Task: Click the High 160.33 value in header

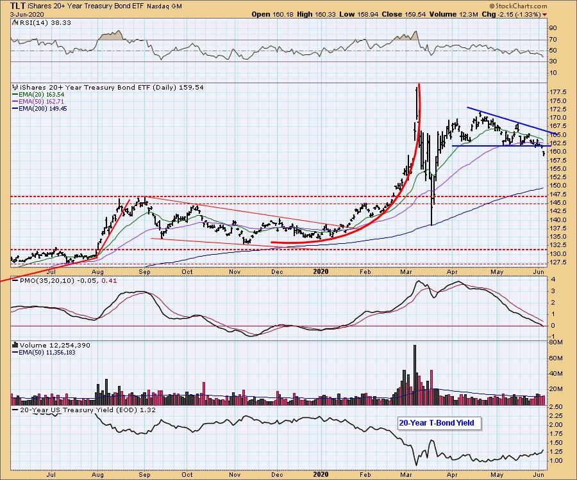Action: coord(316,14)
